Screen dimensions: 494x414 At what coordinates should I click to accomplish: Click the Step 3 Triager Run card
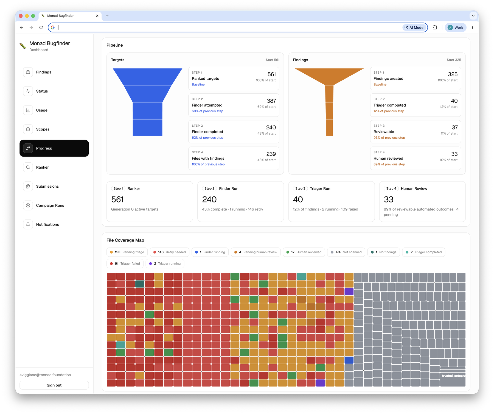click(x=332, y=201)
